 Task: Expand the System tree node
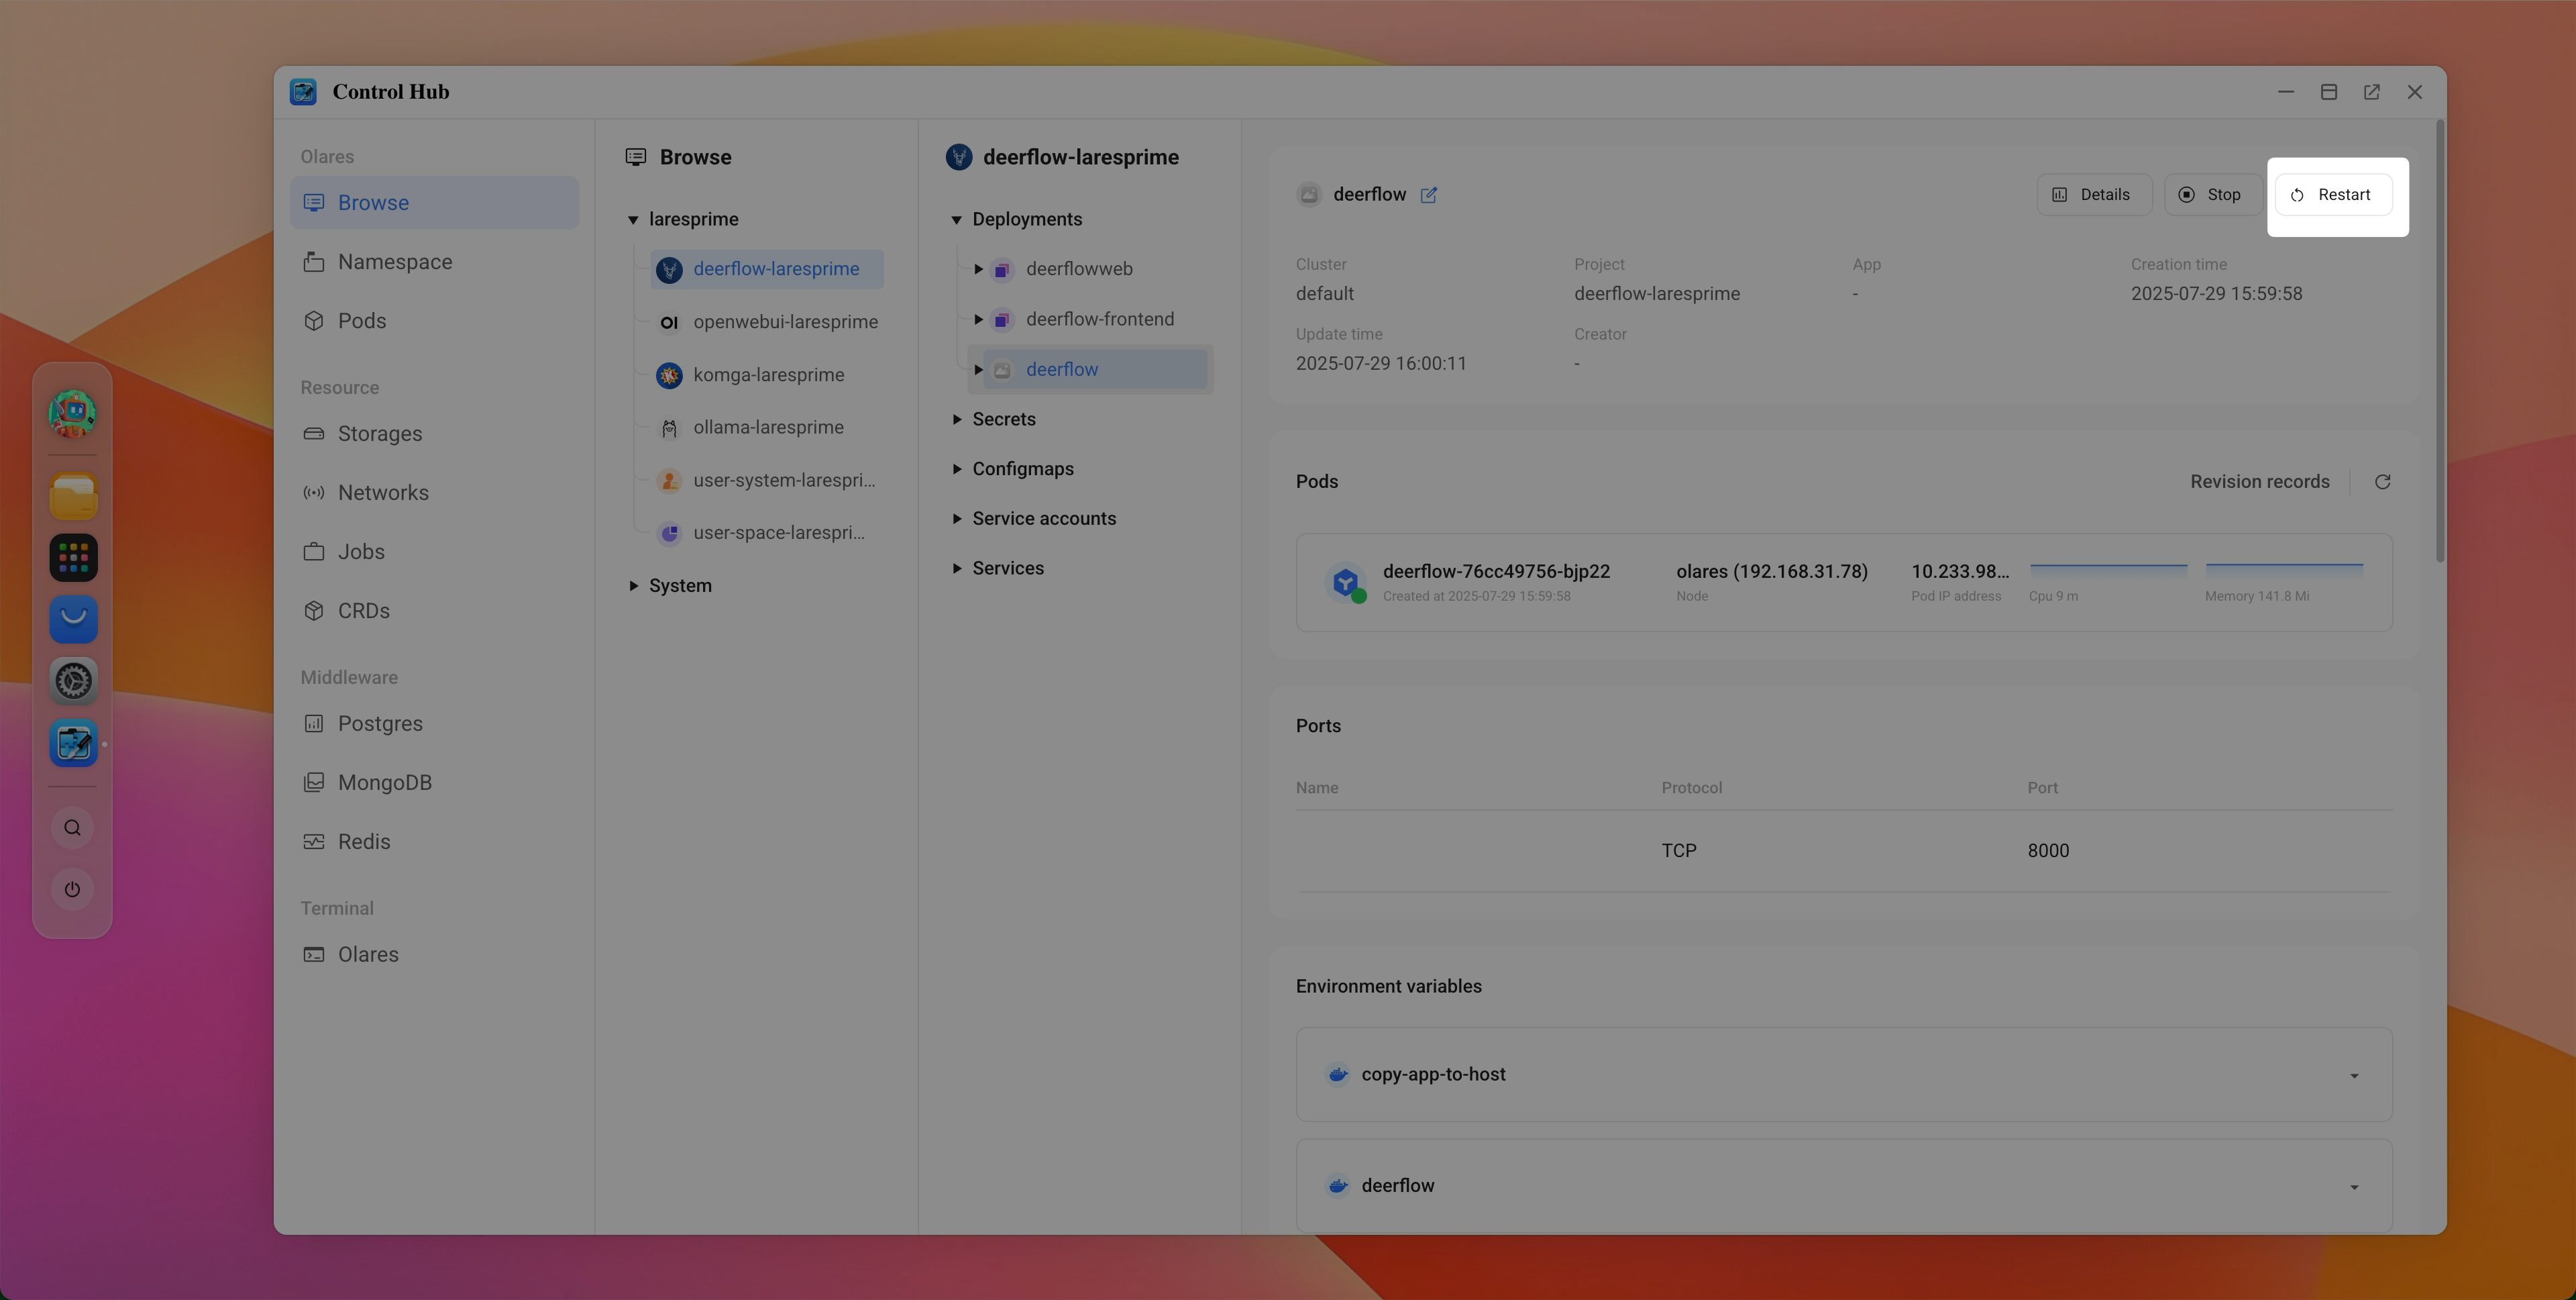tap(633, 587)
